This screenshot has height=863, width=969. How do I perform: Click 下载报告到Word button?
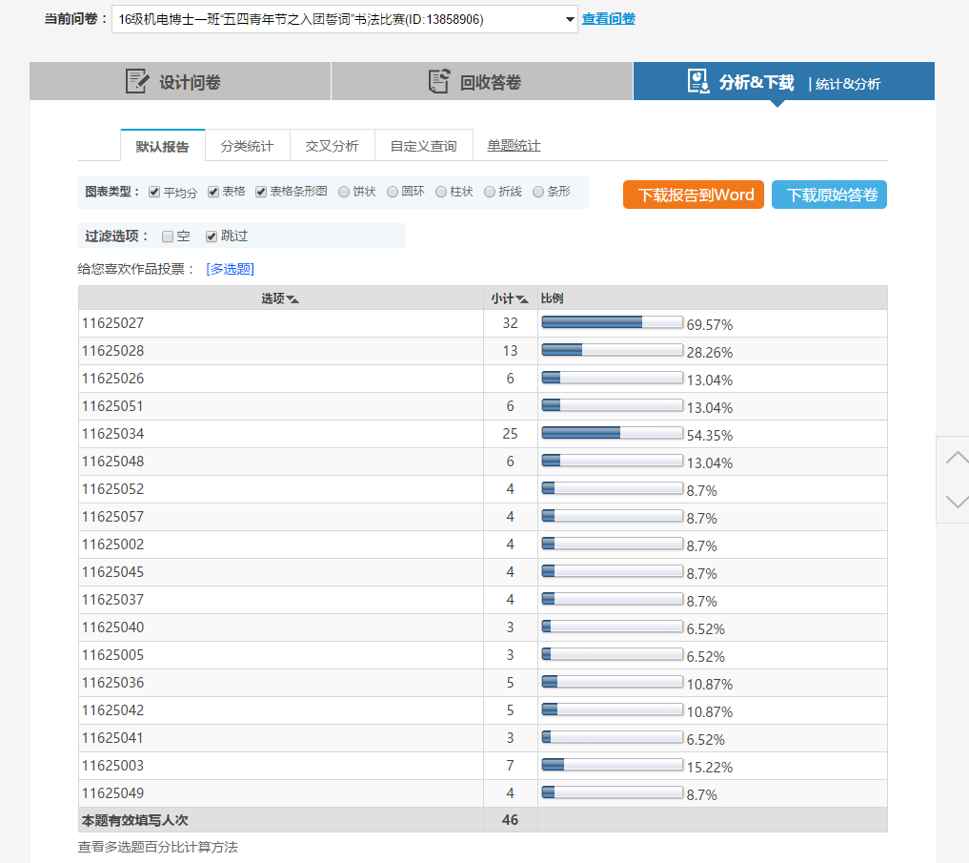695,195
